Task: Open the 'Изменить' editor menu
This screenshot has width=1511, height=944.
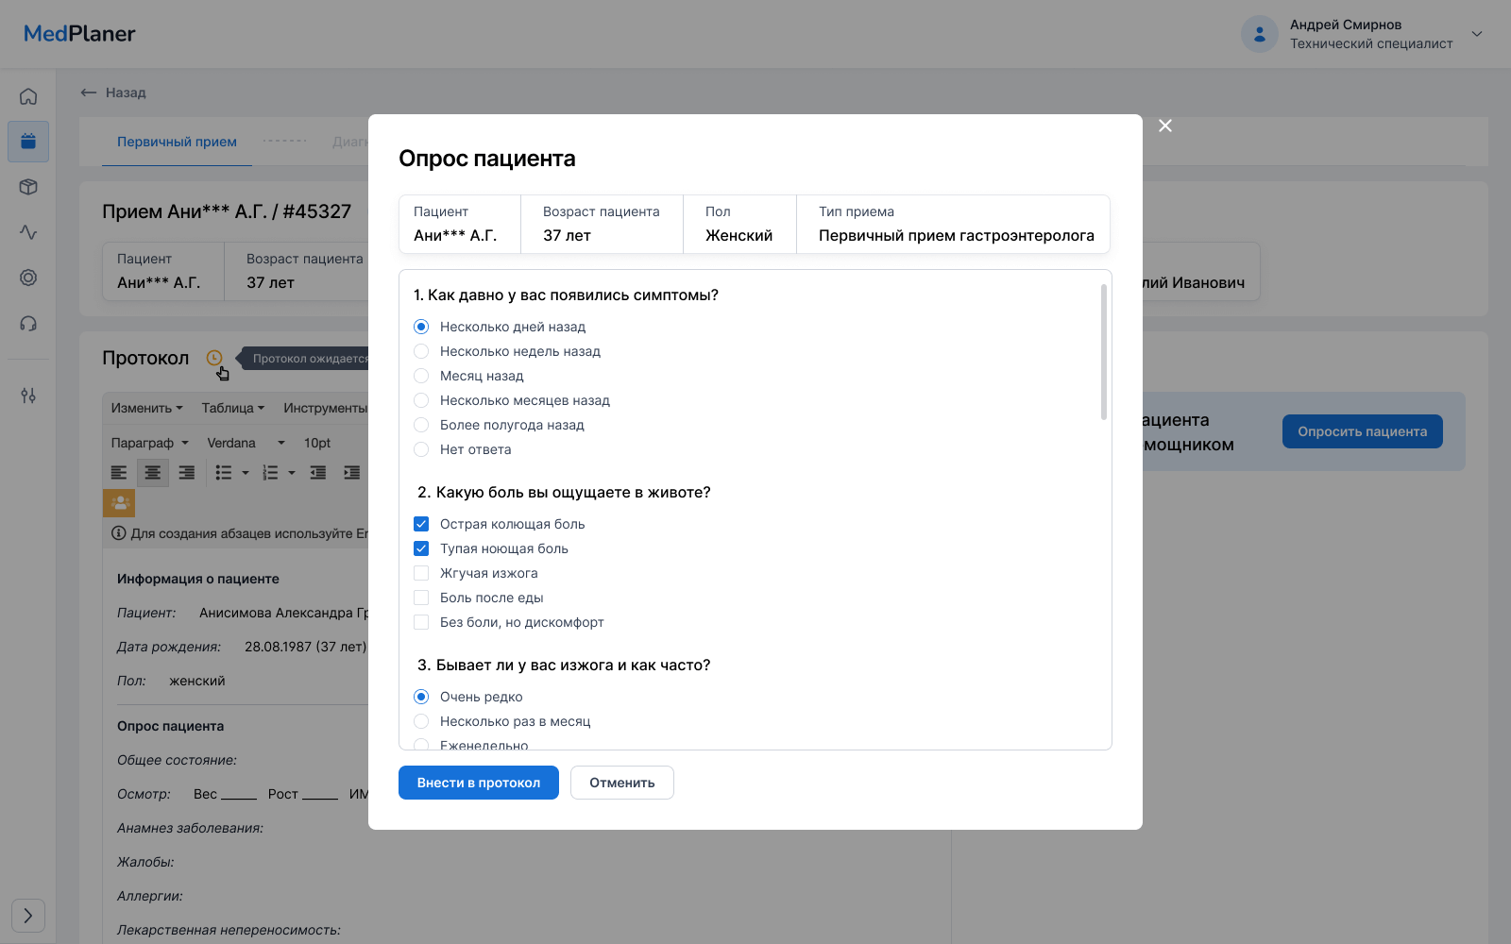Action: (146, 408)
